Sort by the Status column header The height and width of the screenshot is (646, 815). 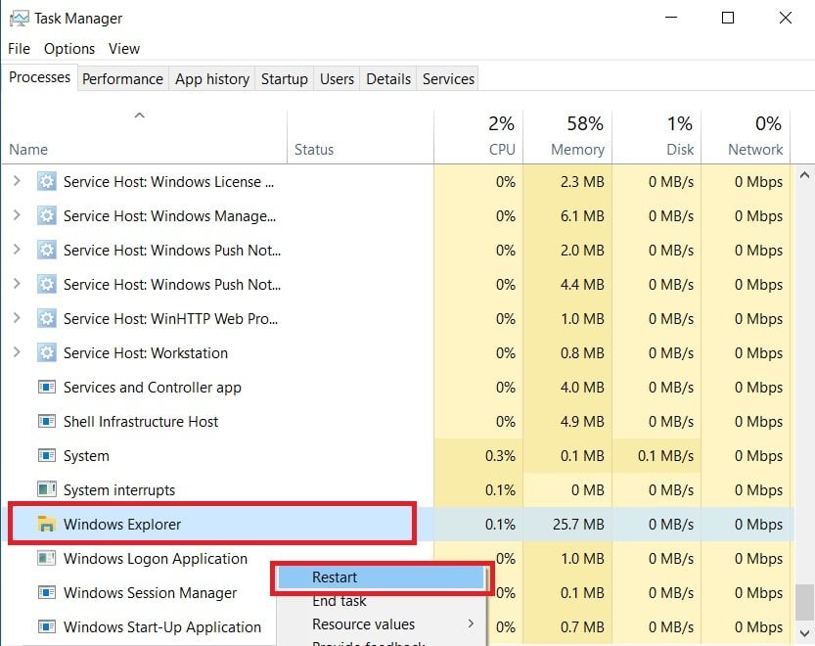[x=361, y=137]
